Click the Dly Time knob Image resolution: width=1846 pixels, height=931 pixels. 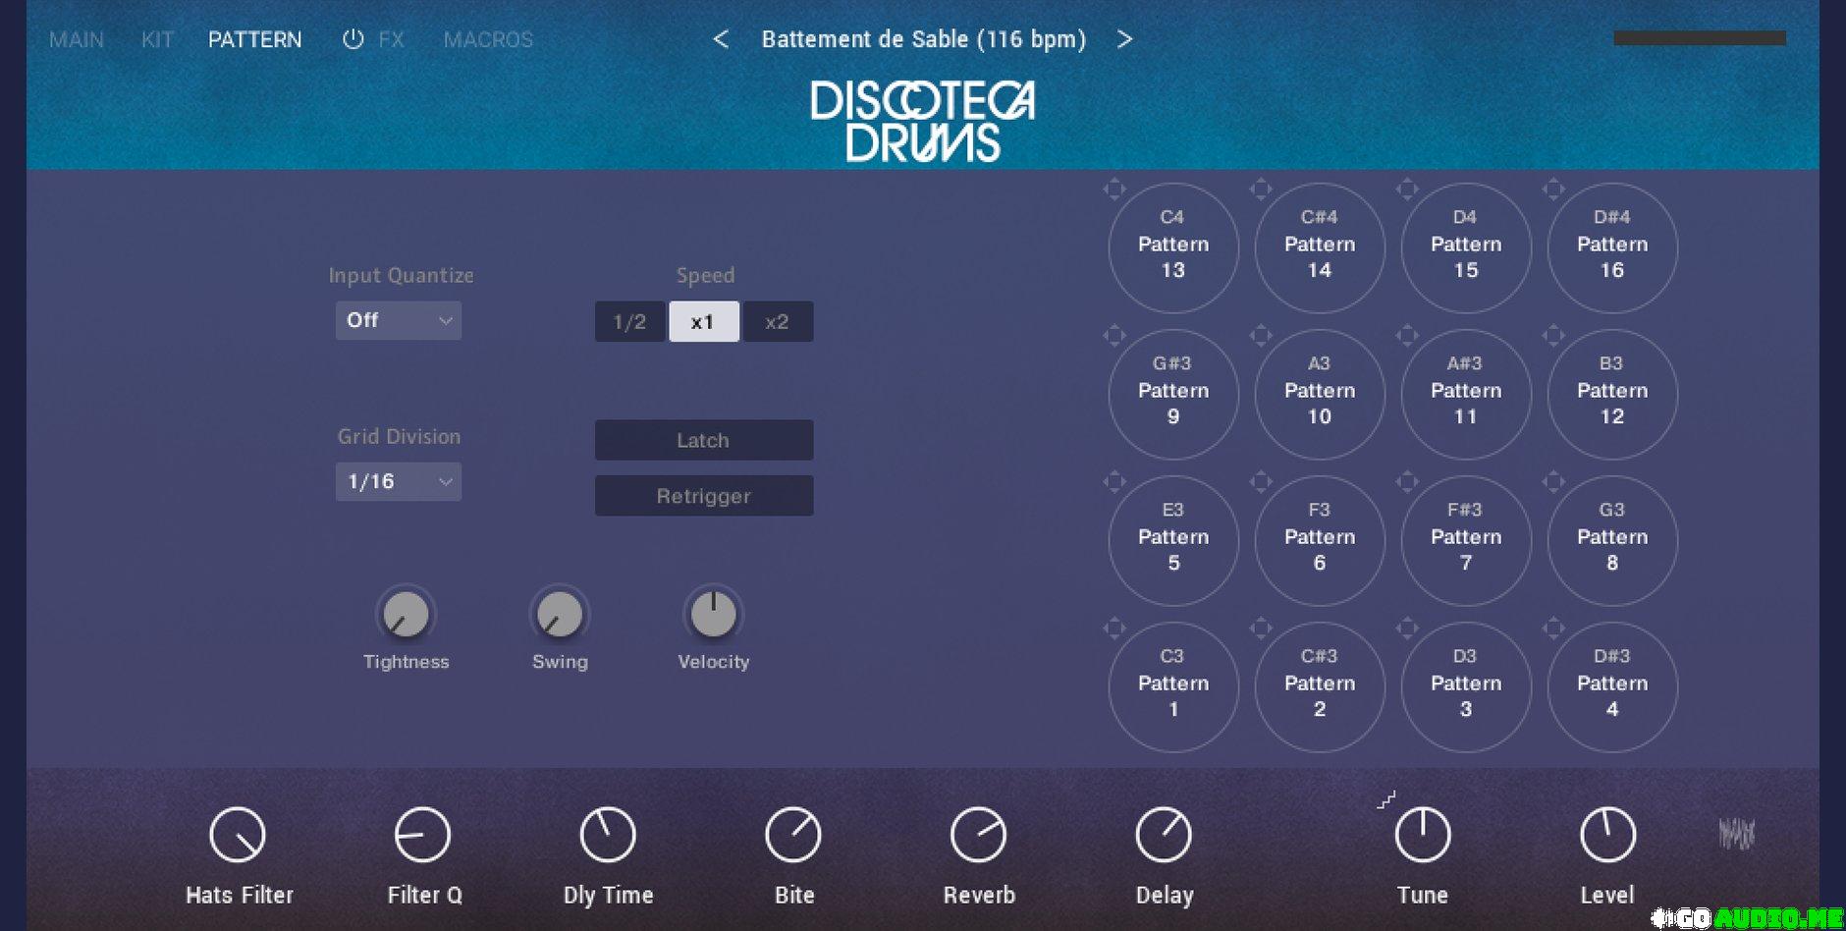(608, 835)
